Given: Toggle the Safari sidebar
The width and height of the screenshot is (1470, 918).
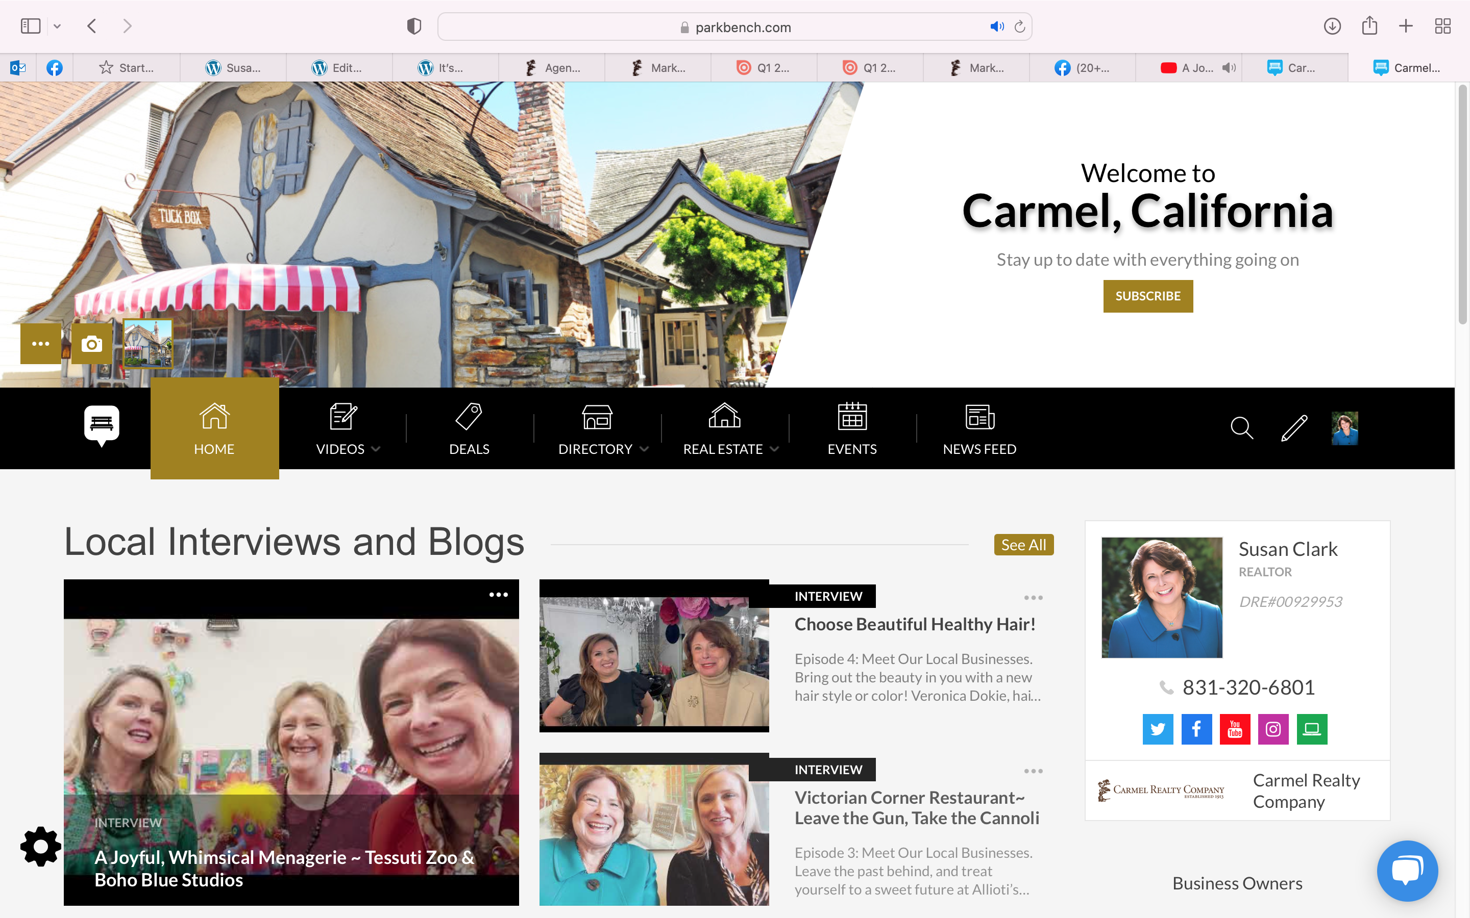Looking at the screenshot, I should click(31, 26).
